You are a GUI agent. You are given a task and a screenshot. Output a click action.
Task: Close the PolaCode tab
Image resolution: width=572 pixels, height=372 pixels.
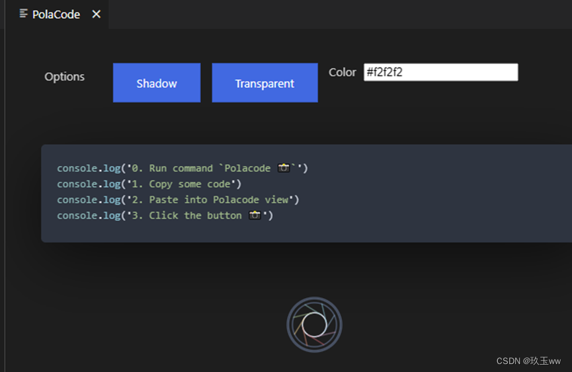(97, 15)
